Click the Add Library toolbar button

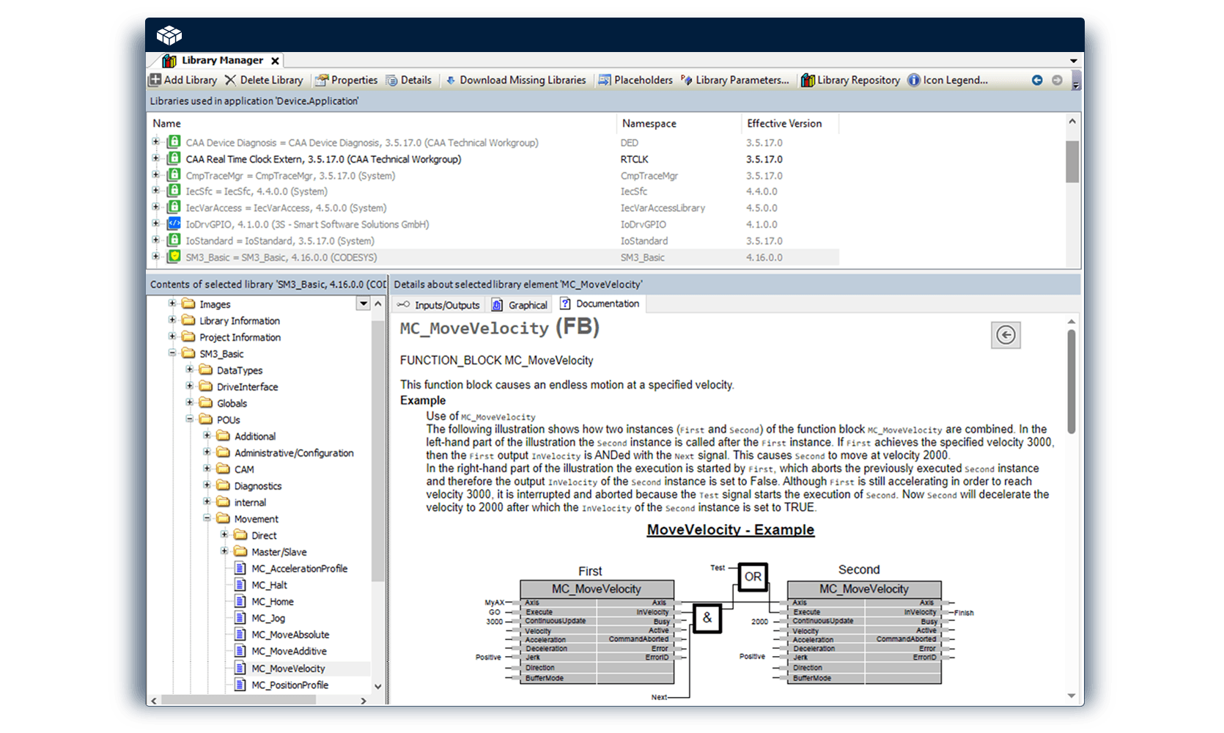click(183, 80)
